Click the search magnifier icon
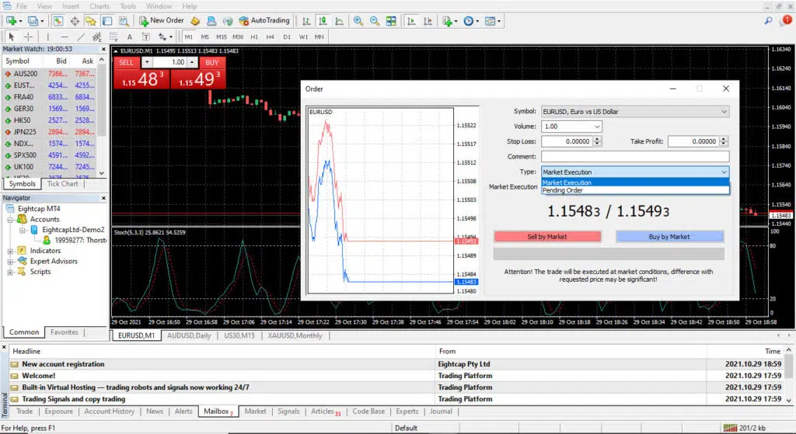The image size is (796, 434). [x=768, y=21]
